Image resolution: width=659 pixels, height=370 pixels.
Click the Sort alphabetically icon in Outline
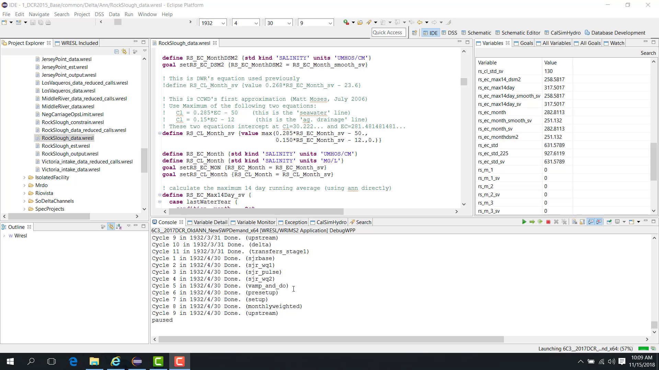coord(119,226)
